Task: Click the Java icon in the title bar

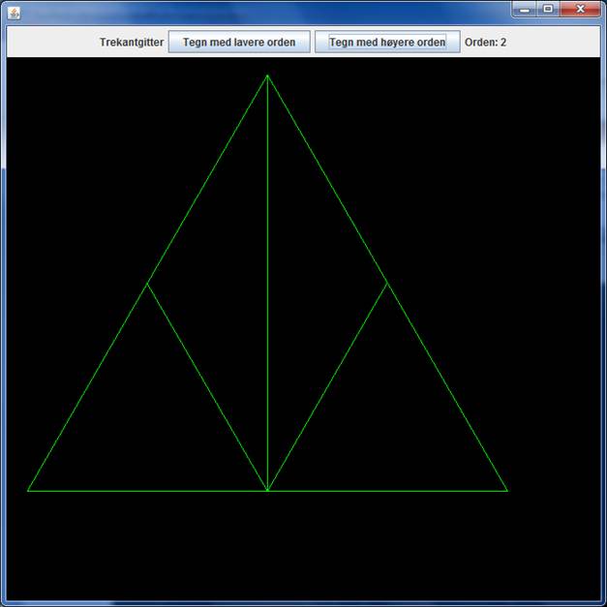Action: tap(14, 13)
